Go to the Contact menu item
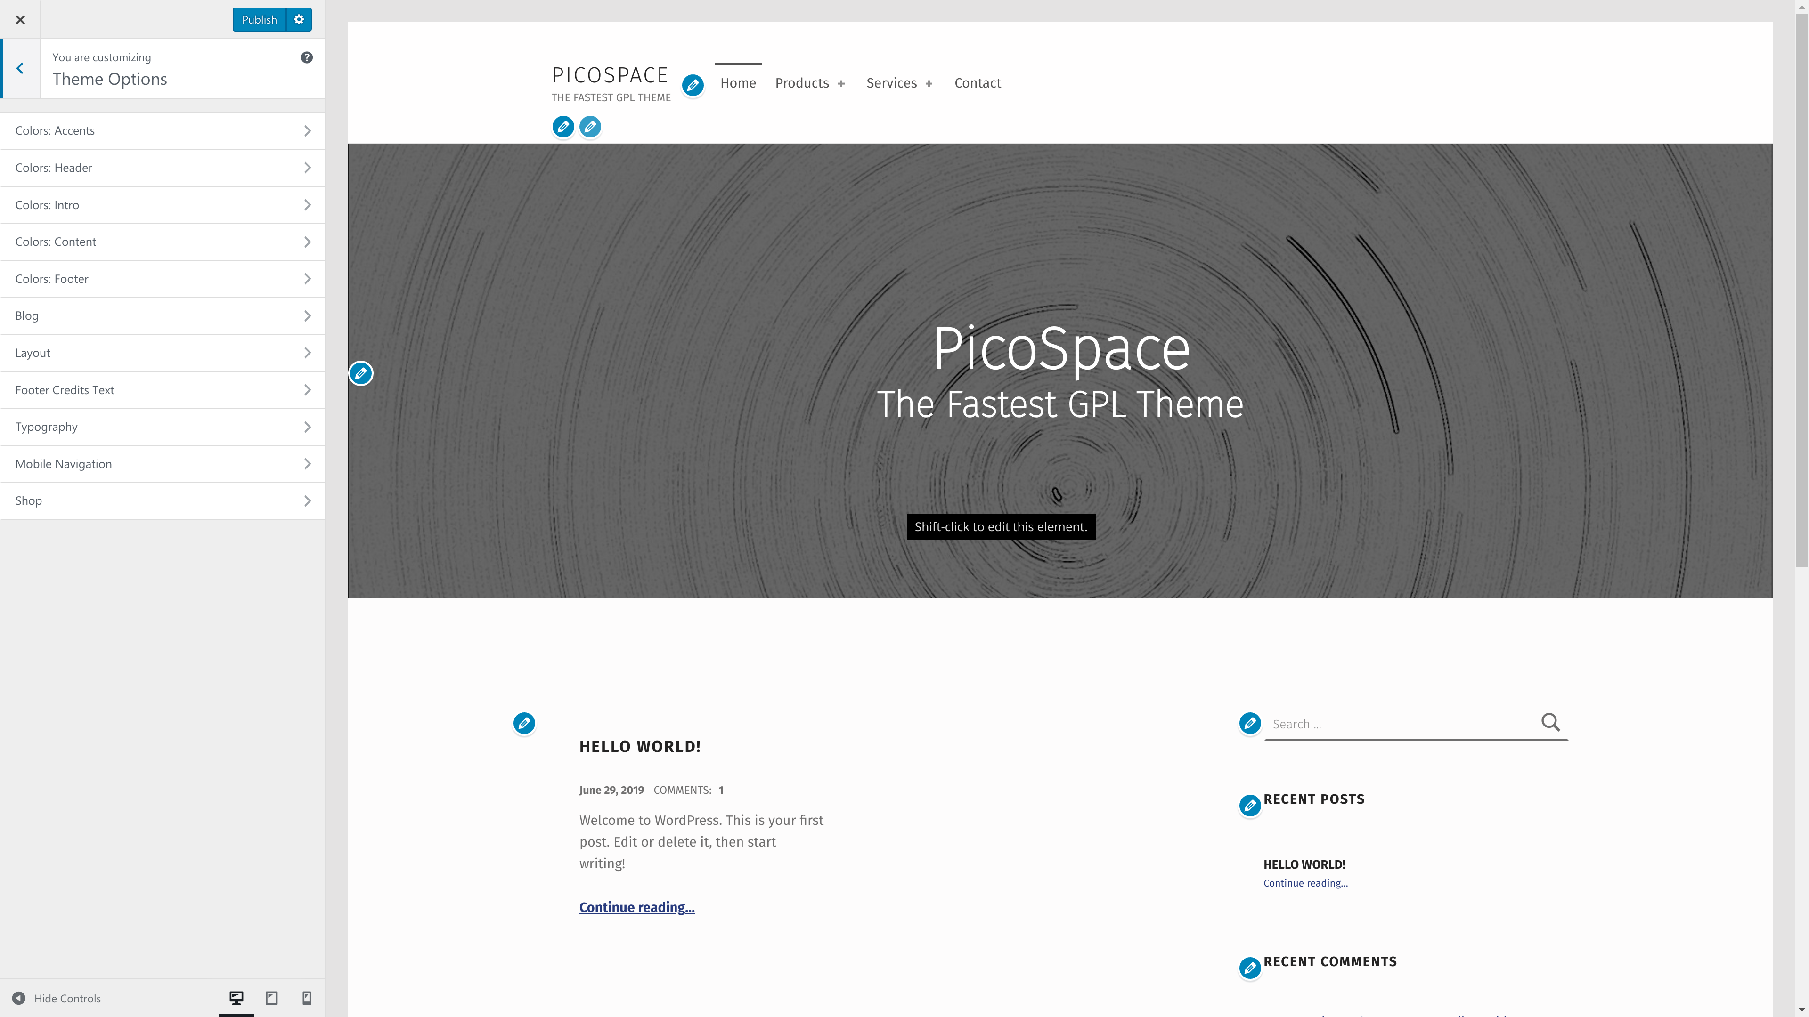This screenshot has width=1809, height=1017. click(x=978, y=83)
